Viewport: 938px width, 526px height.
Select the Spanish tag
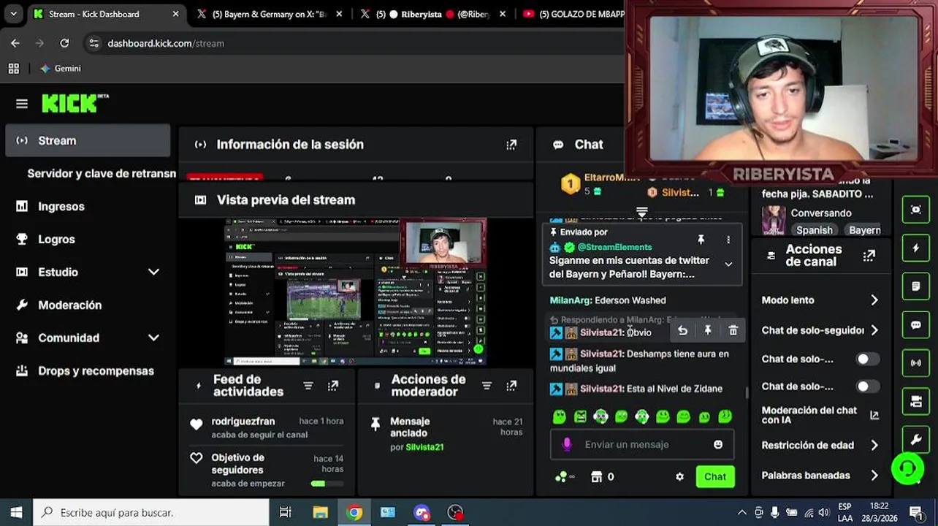[815, 230]
